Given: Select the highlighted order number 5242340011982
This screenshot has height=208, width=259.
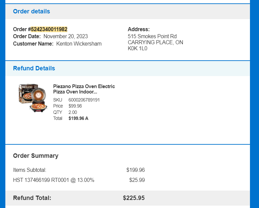Looking at the screenshot, I should (x=49, y=29).
